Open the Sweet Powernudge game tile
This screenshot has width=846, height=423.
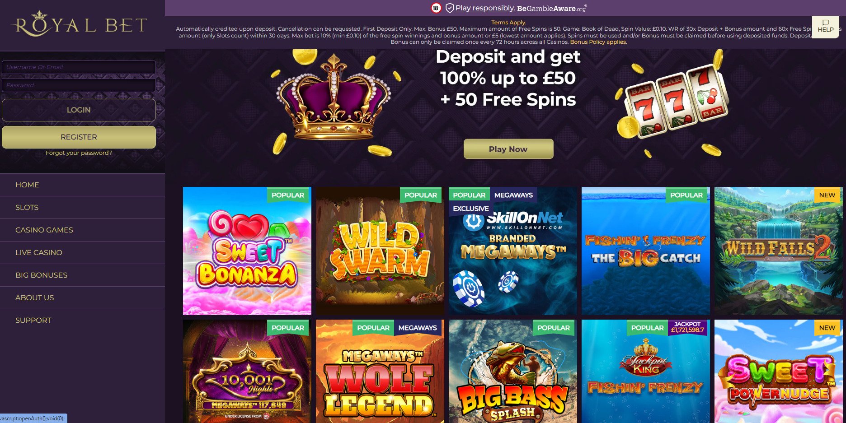click(778, 372)
